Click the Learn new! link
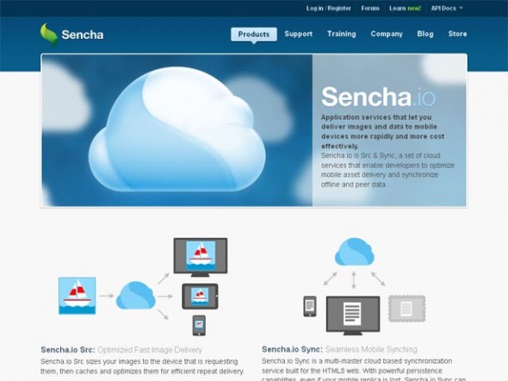This screenshot has height=381, width=508. pos(405,9)
